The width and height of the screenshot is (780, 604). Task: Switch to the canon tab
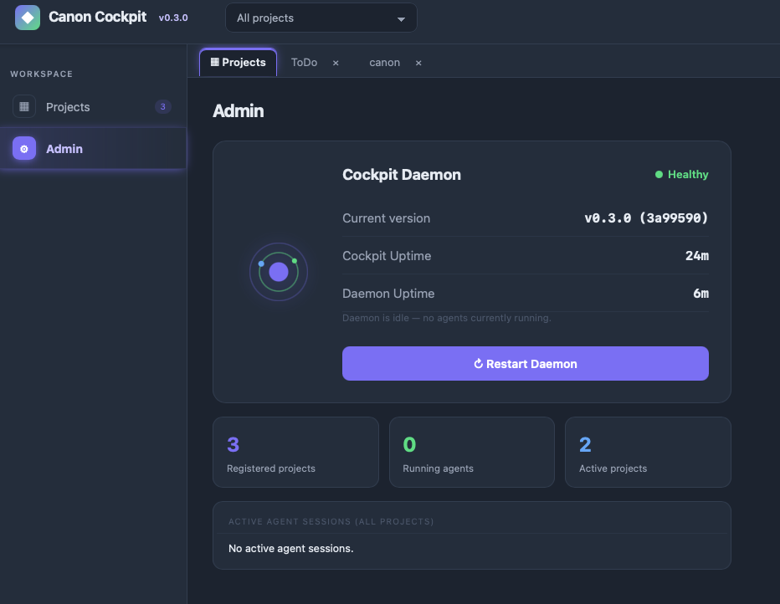pyautogui.click(x=384, y=63)
